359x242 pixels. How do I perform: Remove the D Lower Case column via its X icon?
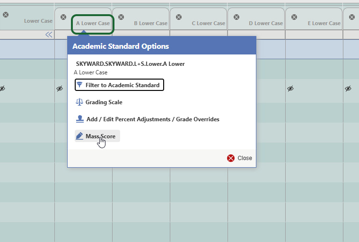236,17
